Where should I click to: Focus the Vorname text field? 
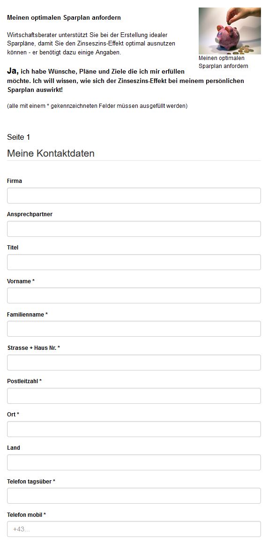134,295
